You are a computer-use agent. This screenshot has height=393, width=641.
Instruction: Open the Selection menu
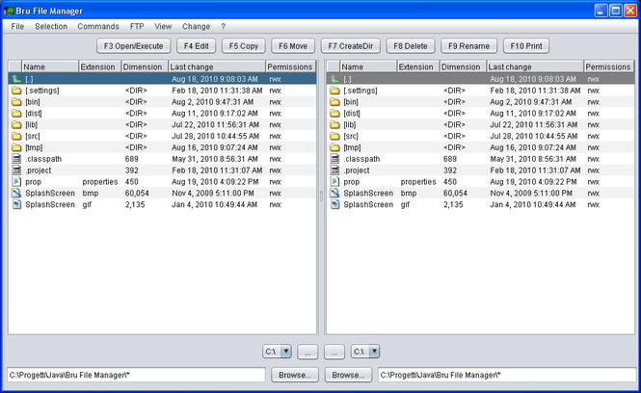[51, 27]
